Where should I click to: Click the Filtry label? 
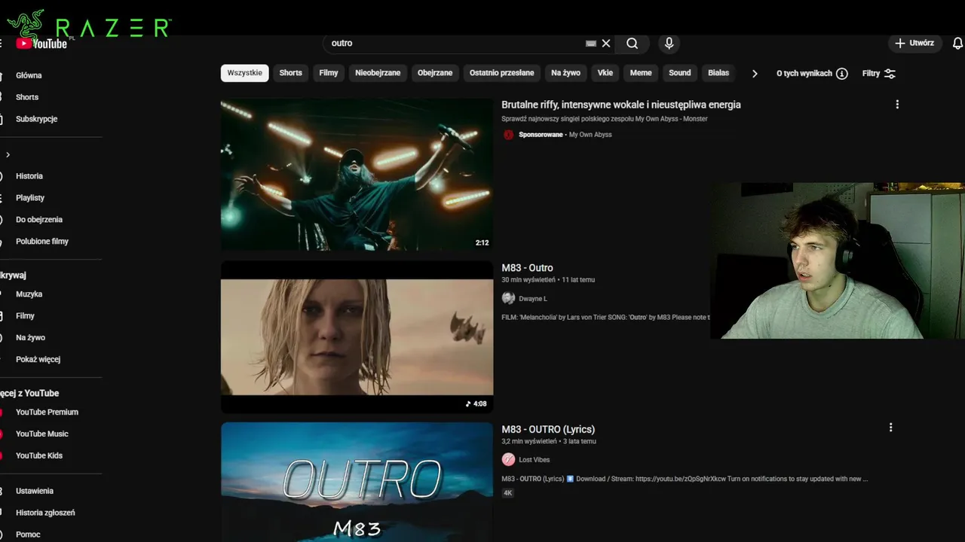click(x=871, y=74)
